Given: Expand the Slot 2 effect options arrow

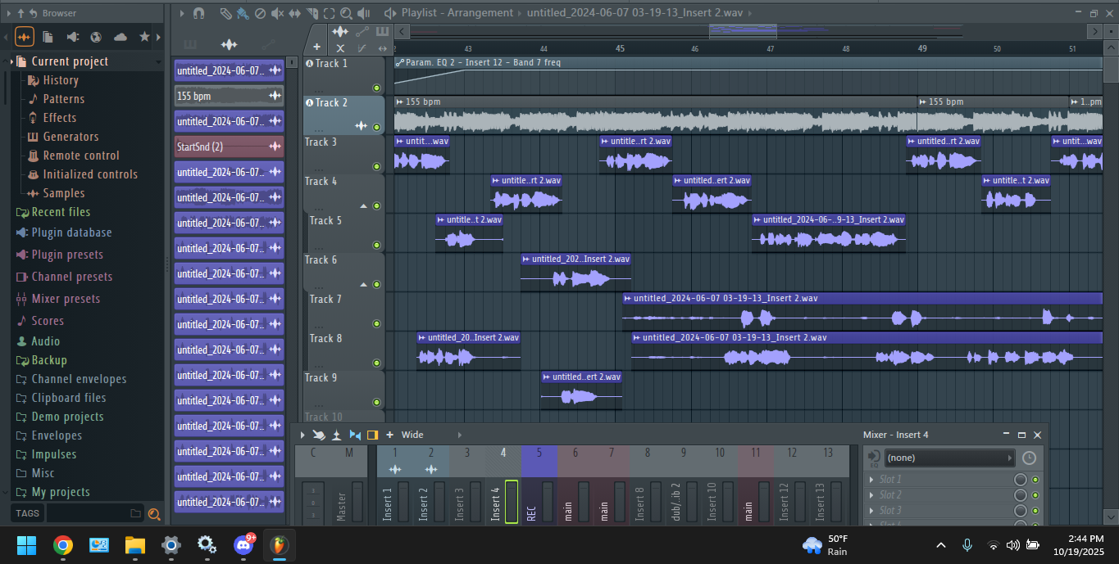Looking at the screenshot, I should coord(871,495).
